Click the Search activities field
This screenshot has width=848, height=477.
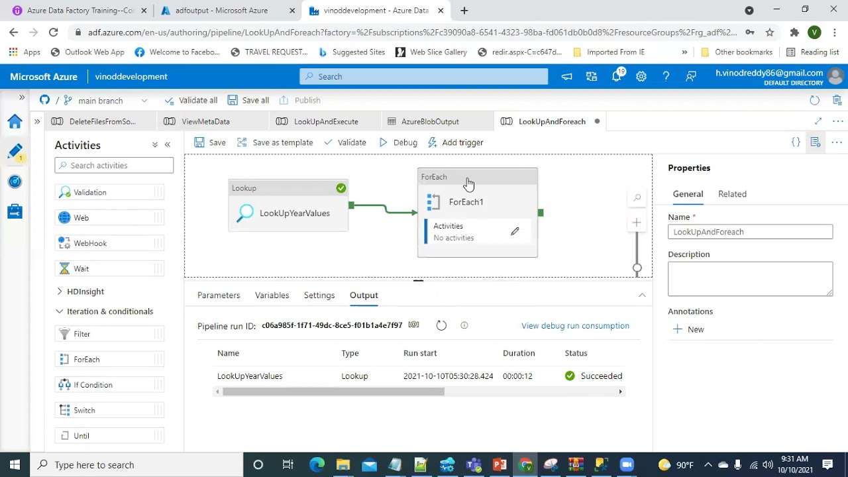click(x=114, y=165)
